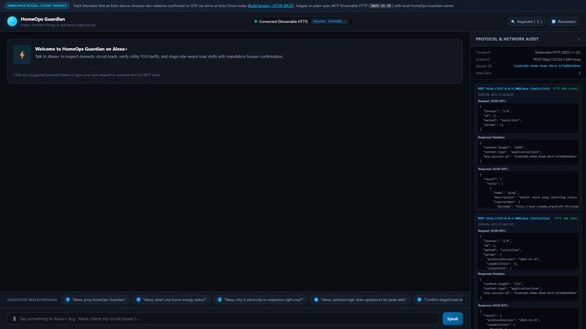
Task: Close the Protocol & Network Audit panel
Action: [579, 38]
